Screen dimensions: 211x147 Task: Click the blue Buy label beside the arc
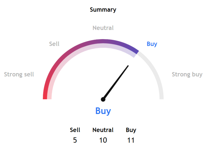152,44
